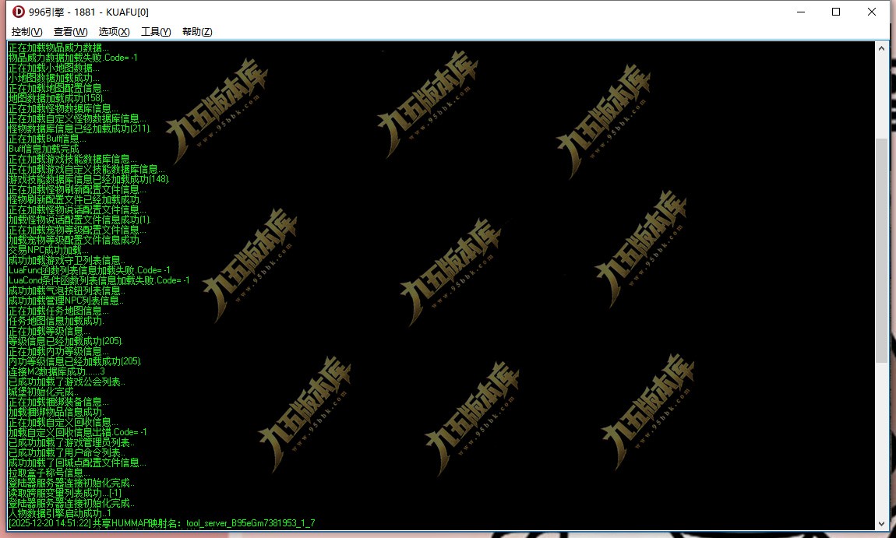Click the vertical scrollbar thumb in log
The width and height of the screenshot is (896, 538).
point(882,250)
